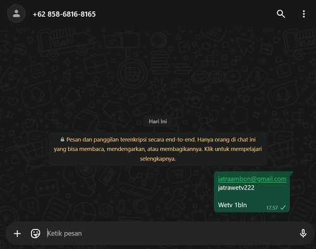This screenshot has height=249, width=316.
Task: Search within this chat
Action: pyautogui.click(x=281, y=14)
